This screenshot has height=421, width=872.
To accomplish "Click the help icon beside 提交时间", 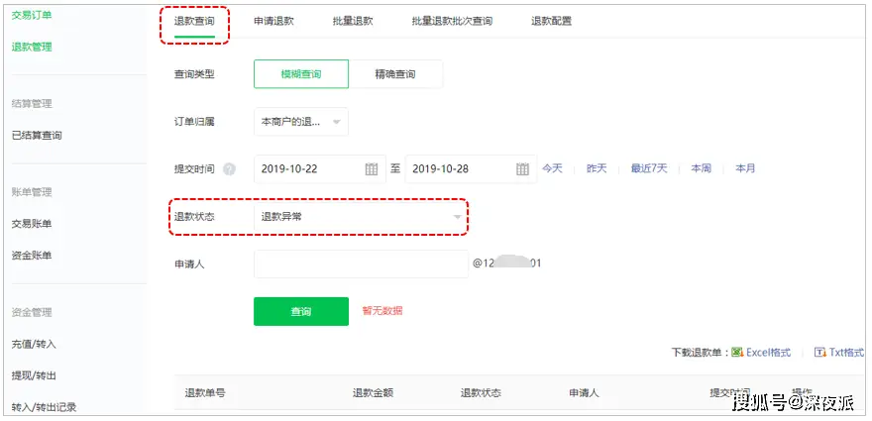I will coord(229,169).
